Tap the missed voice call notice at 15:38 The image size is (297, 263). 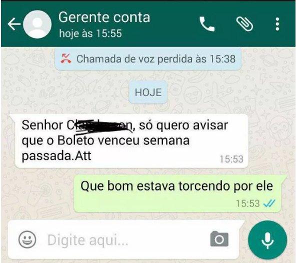tap(148, 58)
